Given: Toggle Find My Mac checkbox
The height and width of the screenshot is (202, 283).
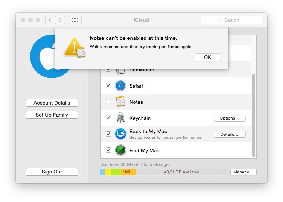Looking at the screenshot, I should (108, 150).
